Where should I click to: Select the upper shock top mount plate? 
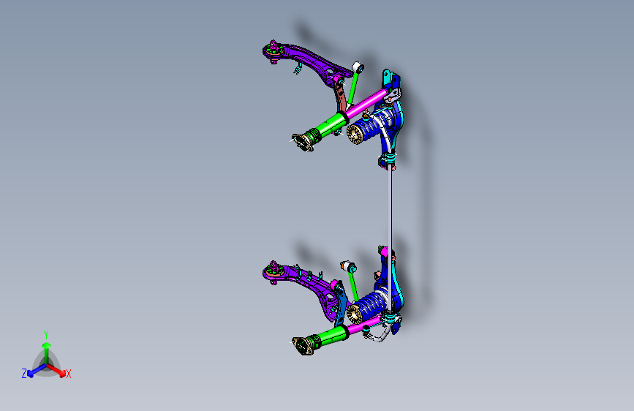coord(303,143)
